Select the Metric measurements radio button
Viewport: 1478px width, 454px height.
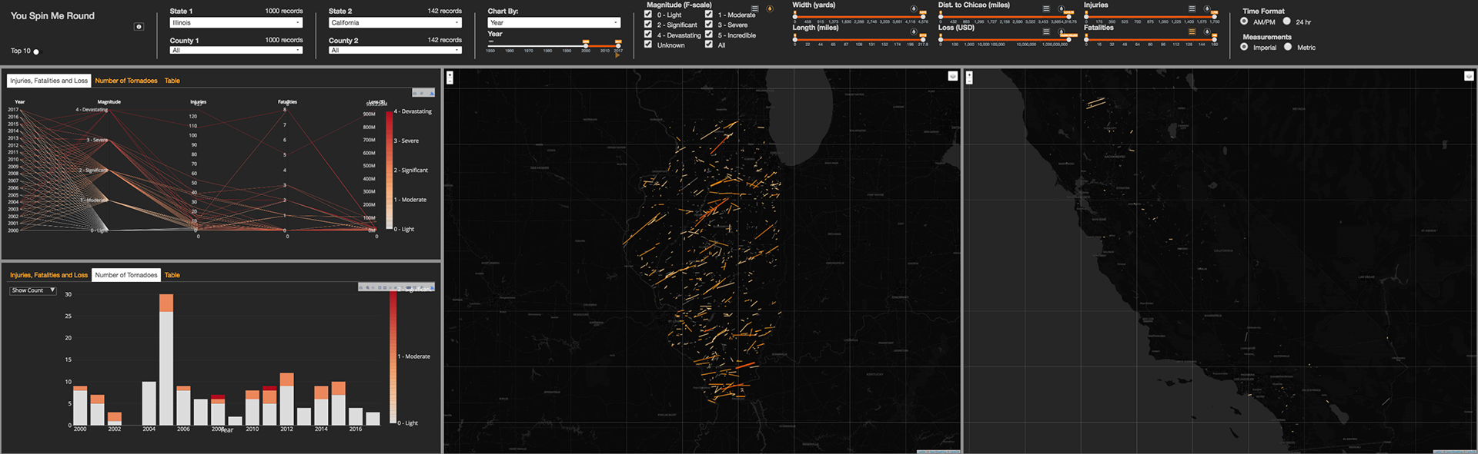[1288, 47]
